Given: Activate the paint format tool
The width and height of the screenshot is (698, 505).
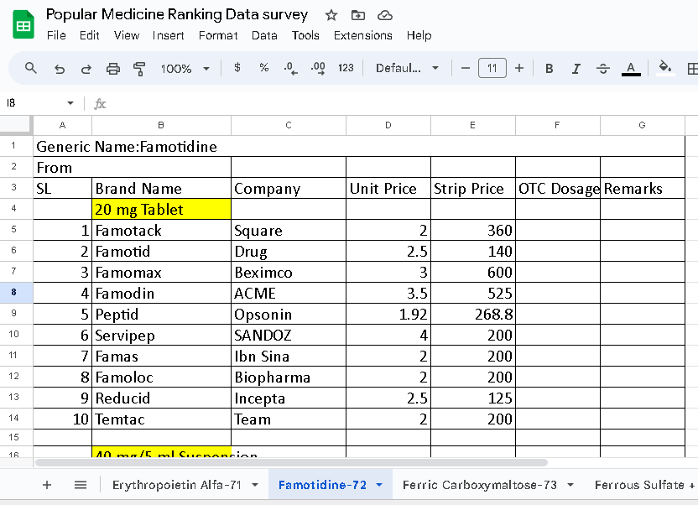Looking at the screenshot, I should point(139,69).
